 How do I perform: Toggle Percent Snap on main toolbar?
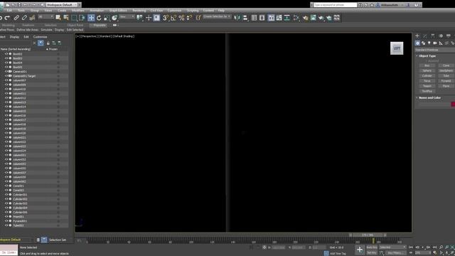point(181,18)
